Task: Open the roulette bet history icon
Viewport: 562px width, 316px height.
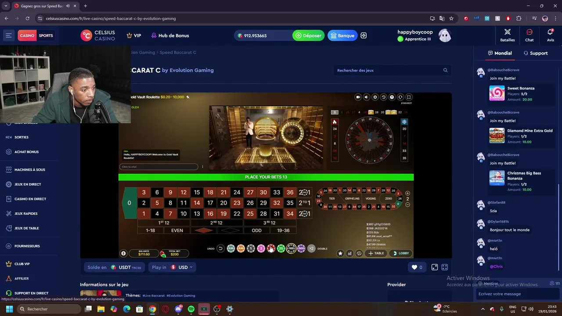Action: 383,97
